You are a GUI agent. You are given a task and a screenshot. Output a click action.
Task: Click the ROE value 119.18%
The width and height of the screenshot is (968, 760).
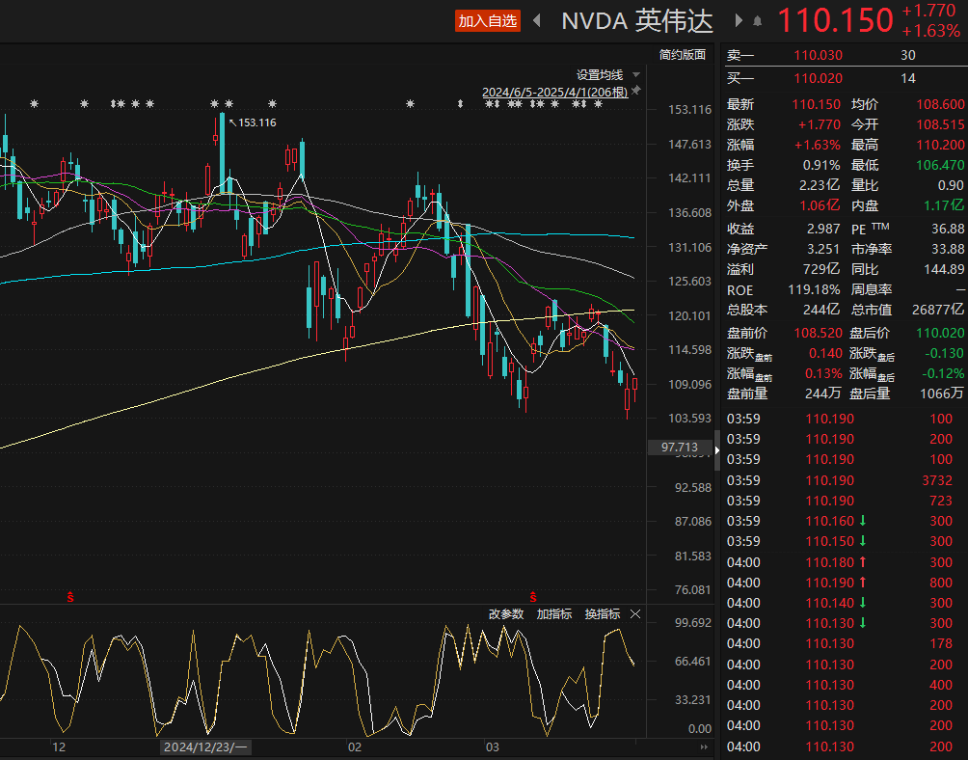[814, 289]
